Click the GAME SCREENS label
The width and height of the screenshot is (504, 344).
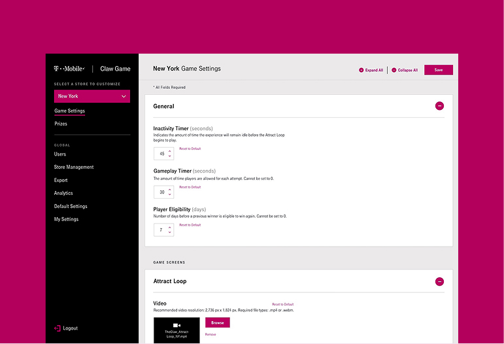point(169,262)
